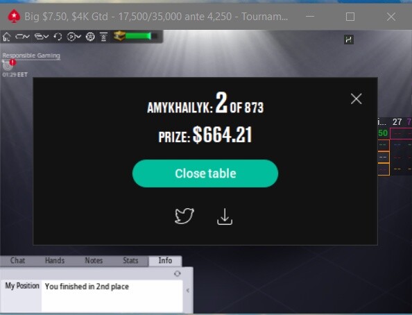Share result via Twitter bird icon
Viewport: 412px width, 315px height.
(184, 216)
